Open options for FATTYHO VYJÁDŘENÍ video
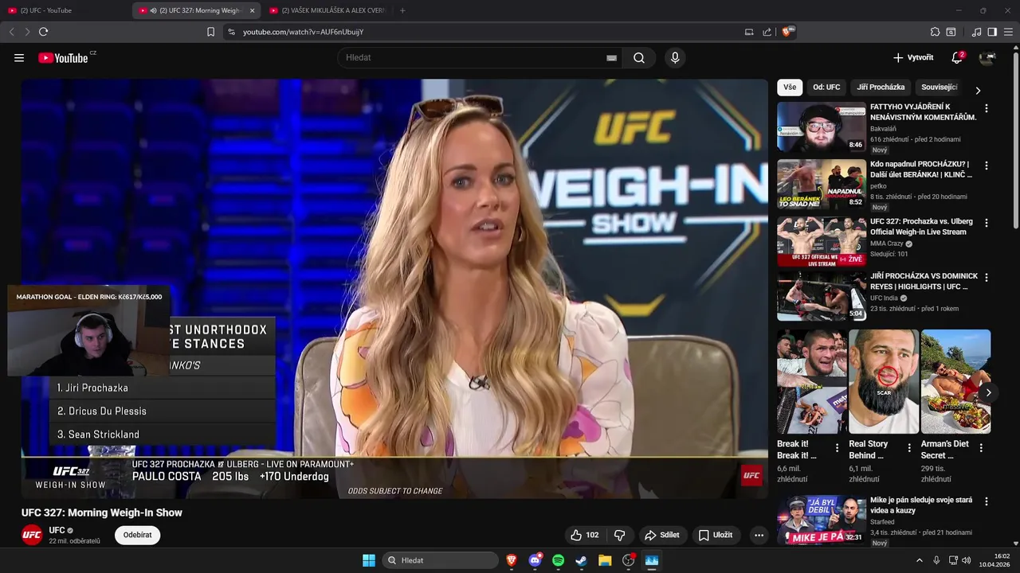This screenshot has height=573, width=1020. pos(987,108)
